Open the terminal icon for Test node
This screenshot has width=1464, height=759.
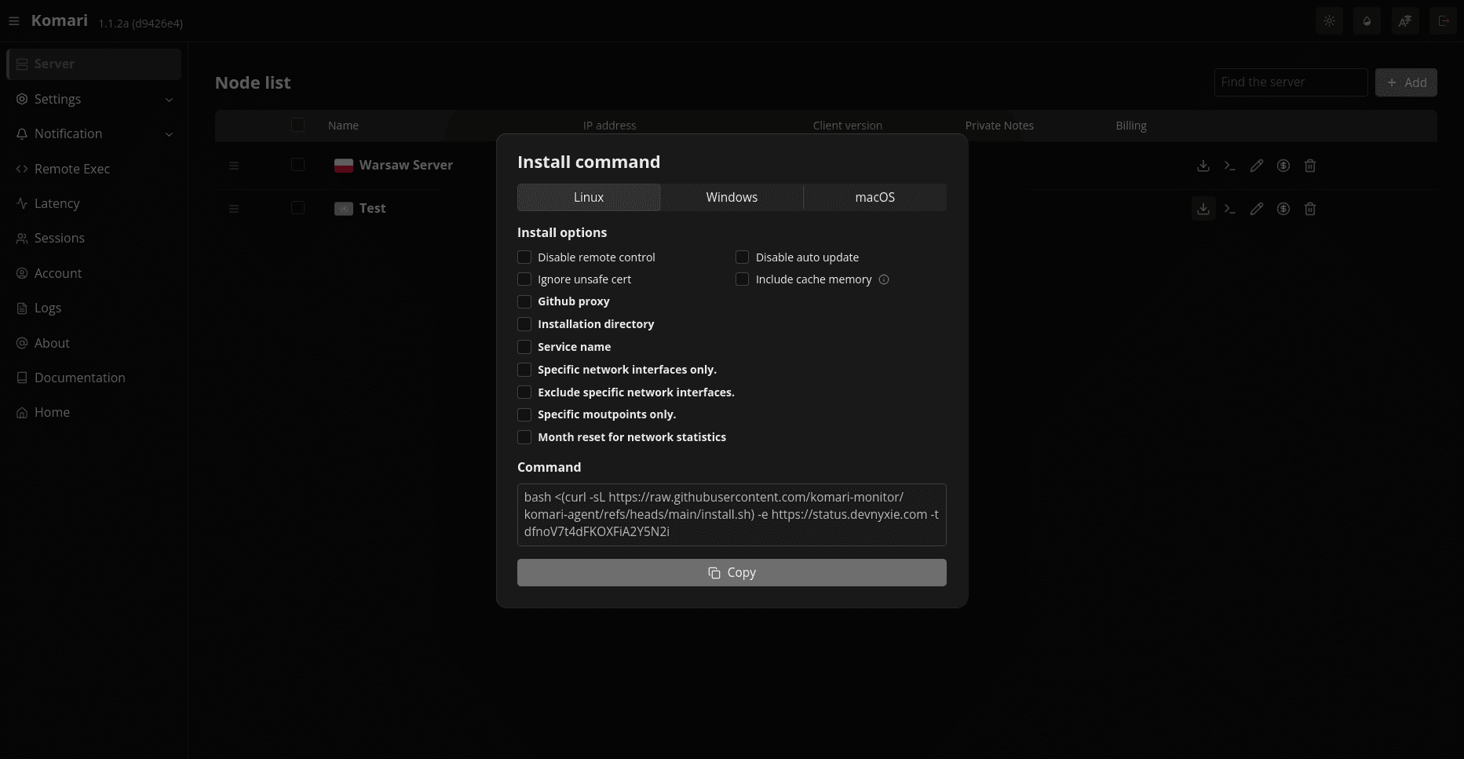[x=1230, y=209]
